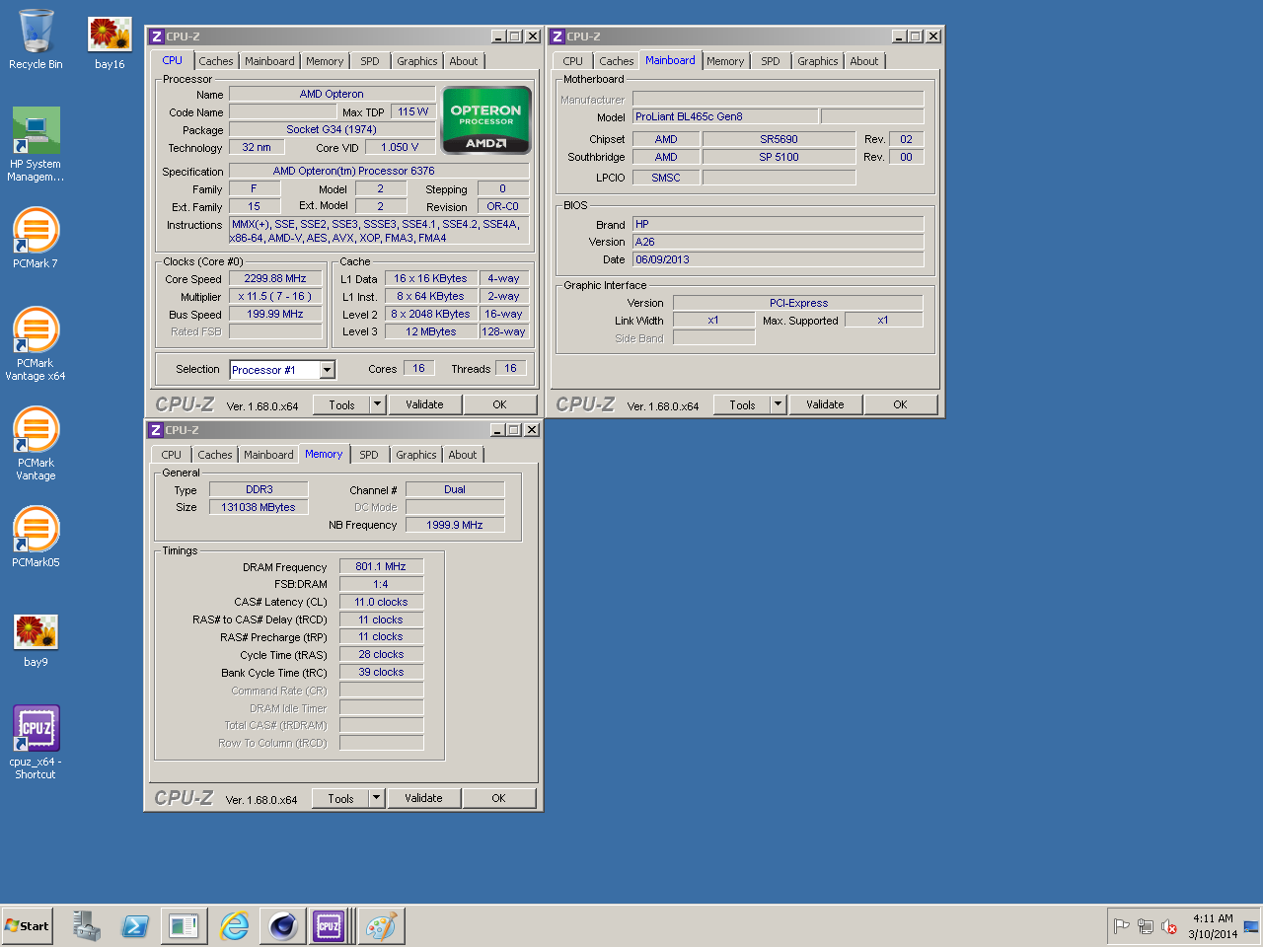
Task: Select the window-panel taskbar icon next to PowerShell
Action: coord(184,926)
